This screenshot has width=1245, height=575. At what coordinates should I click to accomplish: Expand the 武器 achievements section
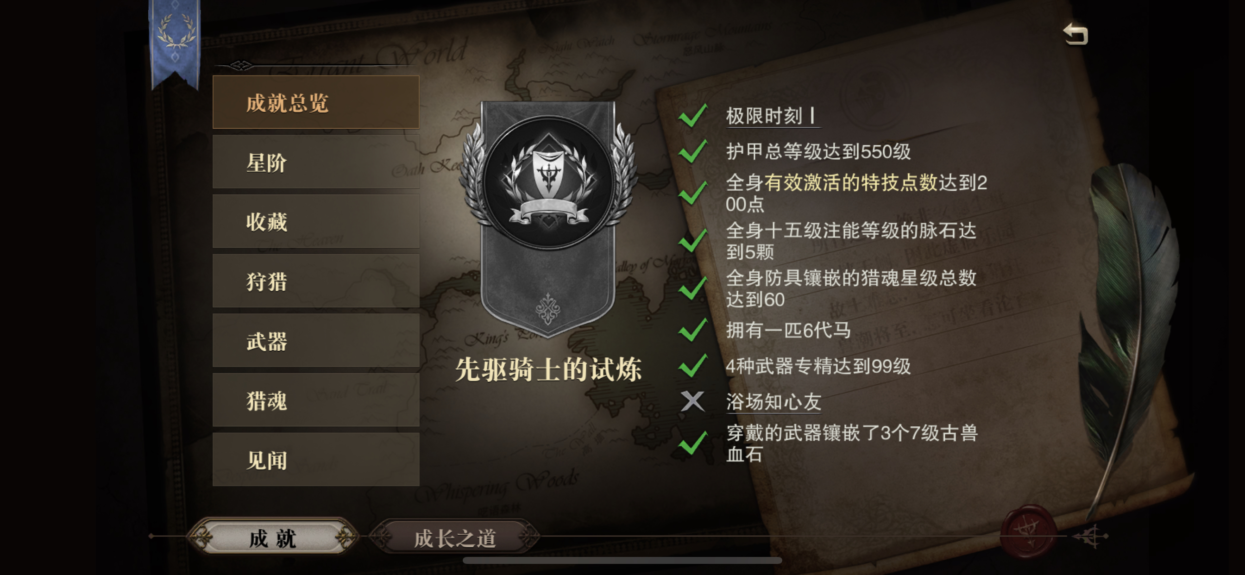(x=316, y=341)
